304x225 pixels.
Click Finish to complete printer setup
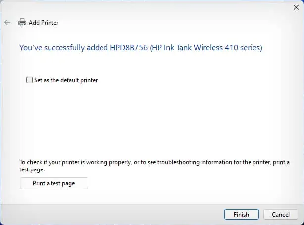click(x=241, y=215)
